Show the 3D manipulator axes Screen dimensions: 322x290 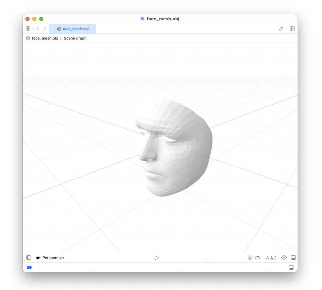[267, 257]
